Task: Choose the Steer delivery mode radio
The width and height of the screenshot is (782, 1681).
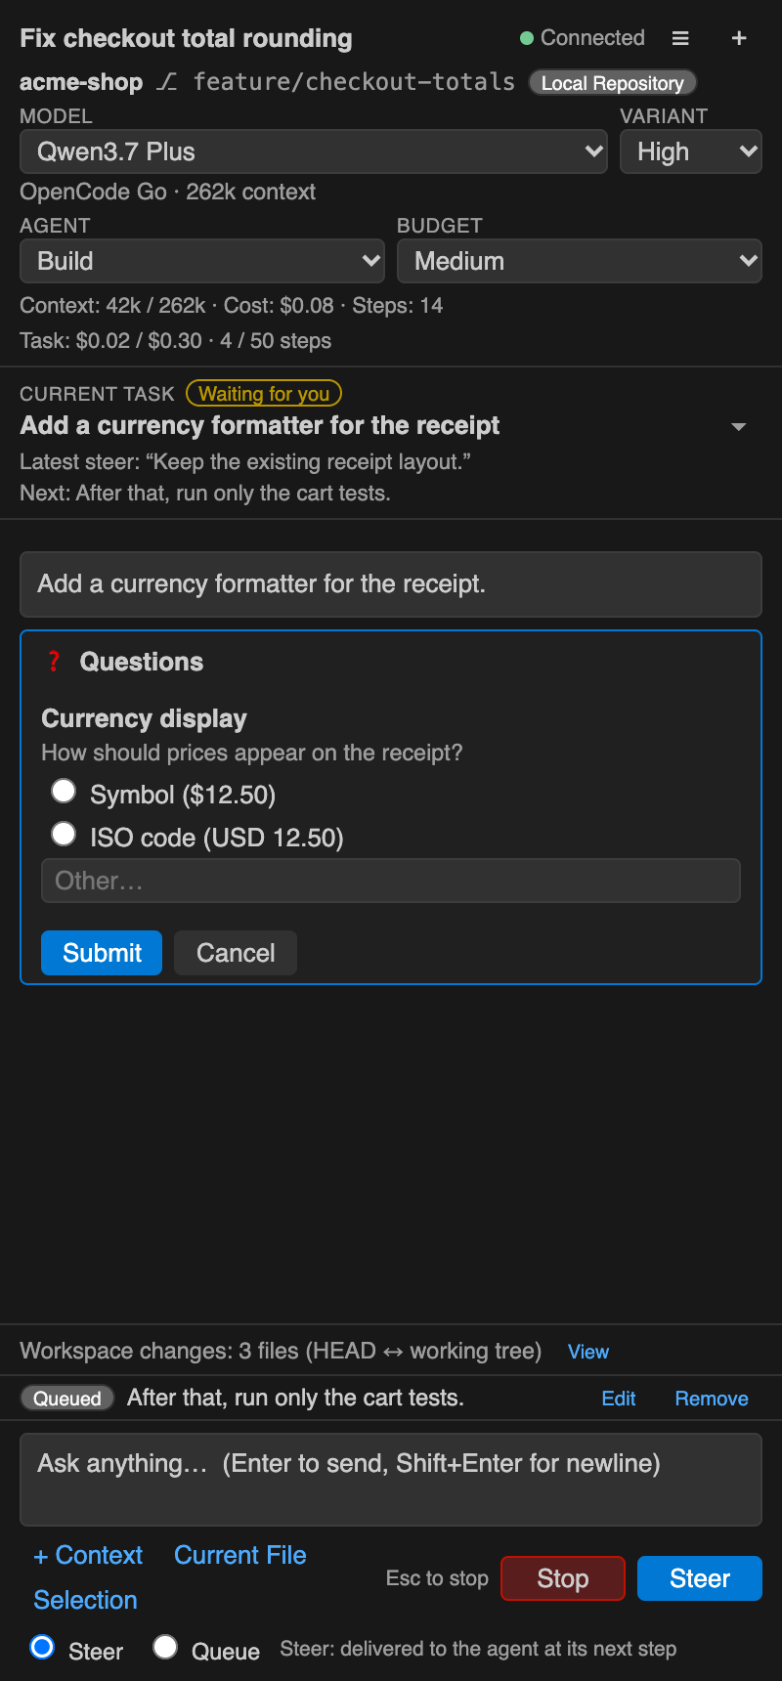Action: click(42, 1647)
